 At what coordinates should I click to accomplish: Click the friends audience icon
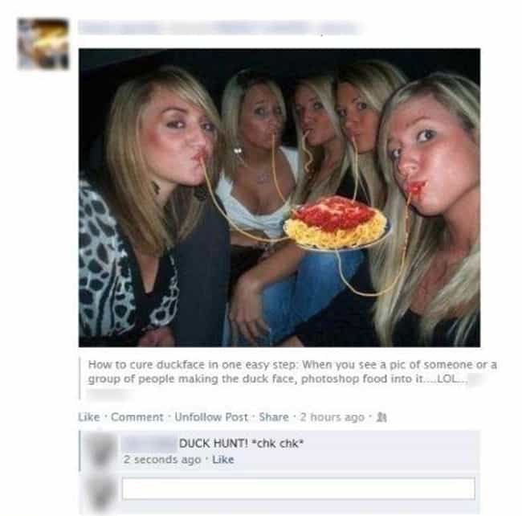[381, 417]
